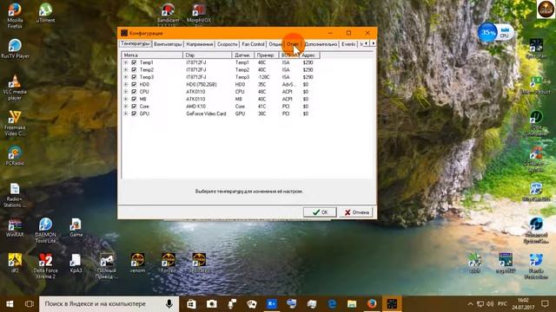This screenshot has height=312, width=556.
Task: Click the Отмена cancel button
Action: click(x=356, y=212)
